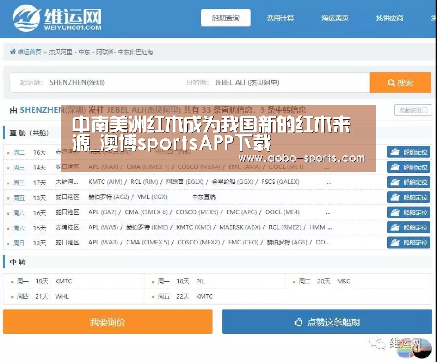Select transfer option 周一 19天 KMTC
The height and width of the screenshot is (362, 437).
coord(44,281)
